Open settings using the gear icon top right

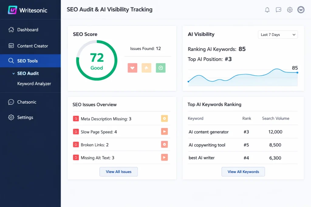point(290,10)
